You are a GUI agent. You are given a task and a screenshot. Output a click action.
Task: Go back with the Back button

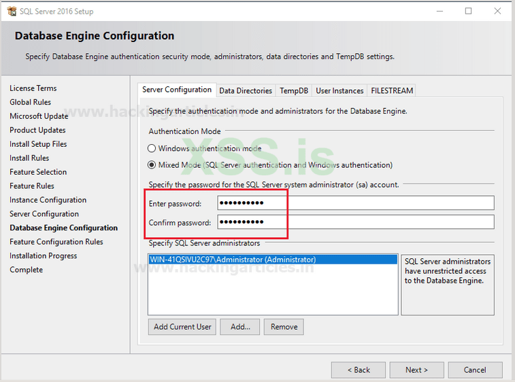point(359,370)
